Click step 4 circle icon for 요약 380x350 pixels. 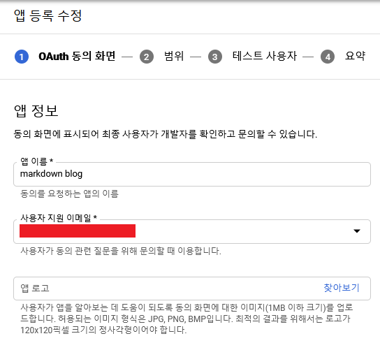(x=328, y=57)
